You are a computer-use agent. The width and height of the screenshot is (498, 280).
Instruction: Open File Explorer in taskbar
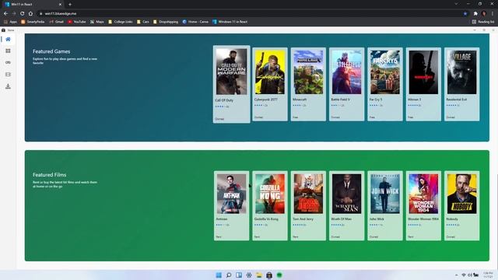point(259,275)
